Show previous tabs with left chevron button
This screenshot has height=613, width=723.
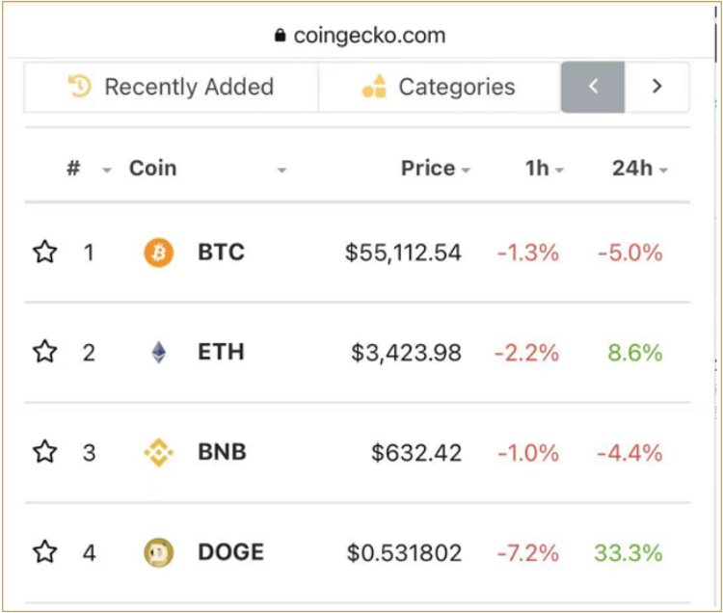tap(593, 87)
